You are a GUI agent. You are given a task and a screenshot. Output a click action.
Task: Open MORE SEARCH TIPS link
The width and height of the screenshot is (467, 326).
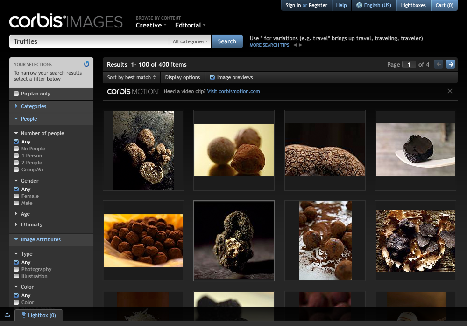(269, 45)
